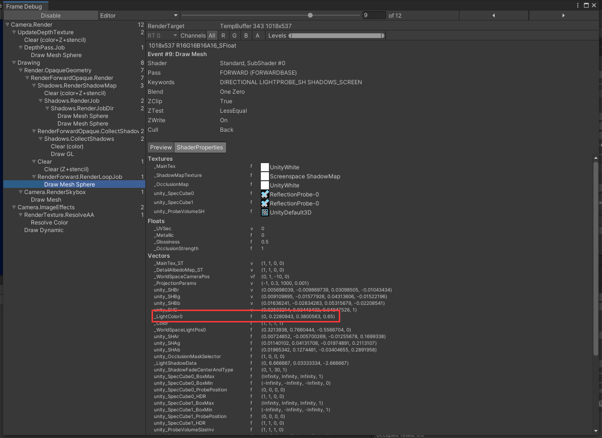Click the _LightColor0 vector value
The height and width of the screenshot is (438, 602).
tap(298, 316)
